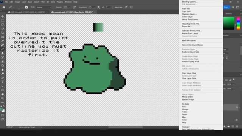
Task: Select the Horizontal Type tool
Action: (x=3, y=82)
